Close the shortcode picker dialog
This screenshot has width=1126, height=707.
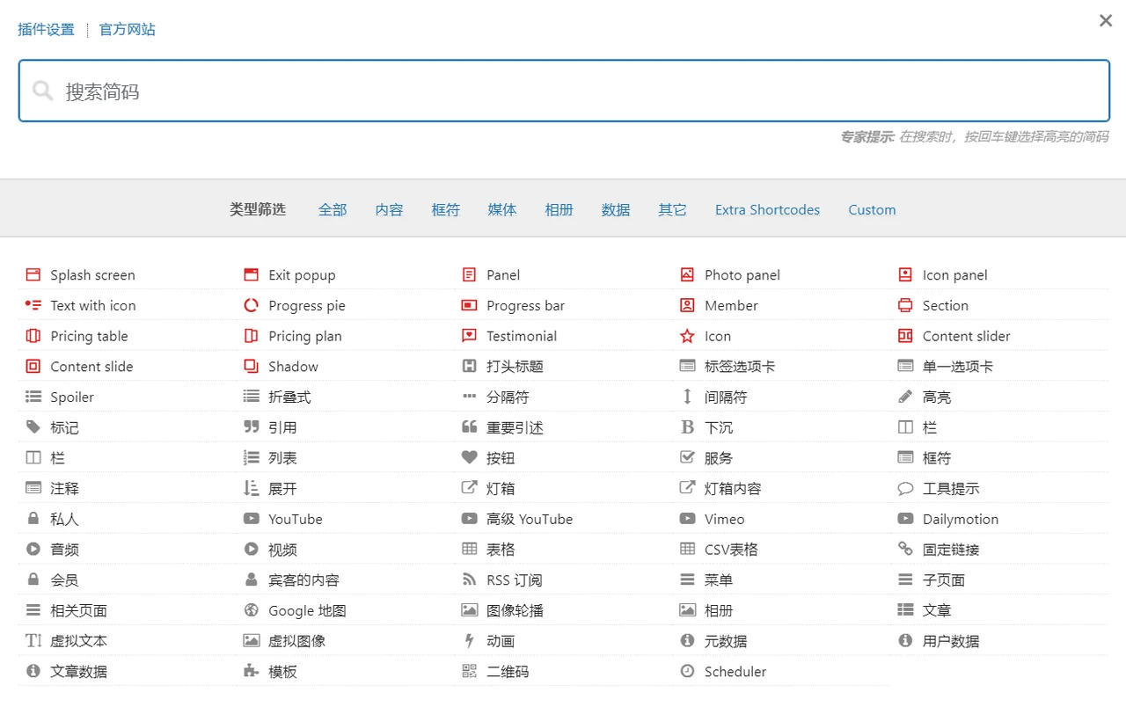click(x=1106, y=20)
